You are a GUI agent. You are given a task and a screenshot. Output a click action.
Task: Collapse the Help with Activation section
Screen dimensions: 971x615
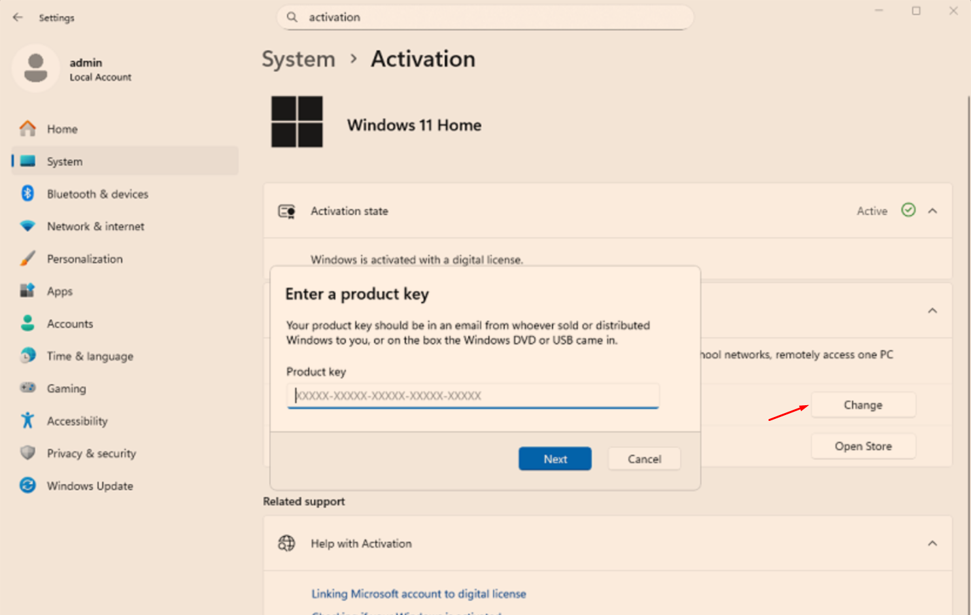click(932, 543)
